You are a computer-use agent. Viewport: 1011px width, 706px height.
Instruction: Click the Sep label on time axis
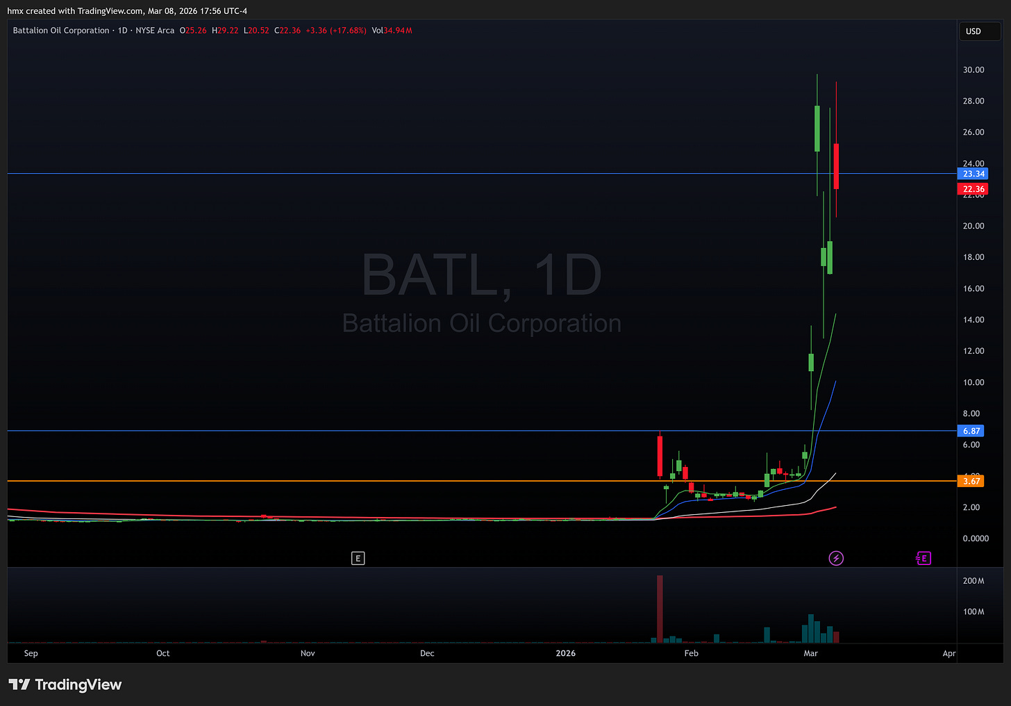coord(31,653)
